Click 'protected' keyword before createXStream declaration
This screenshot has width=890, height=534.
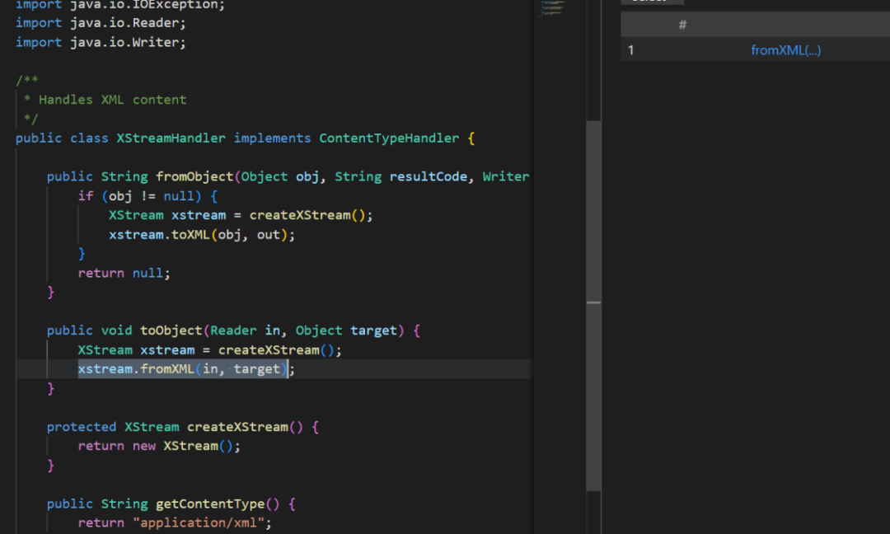[81, 427]
